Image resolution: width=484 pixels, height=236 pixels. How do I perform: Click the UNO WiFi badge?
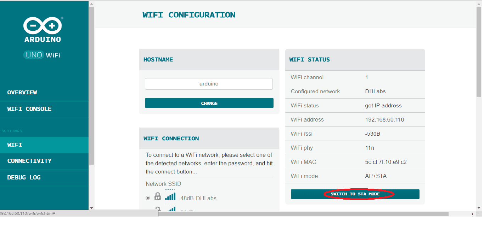point(42,55)
